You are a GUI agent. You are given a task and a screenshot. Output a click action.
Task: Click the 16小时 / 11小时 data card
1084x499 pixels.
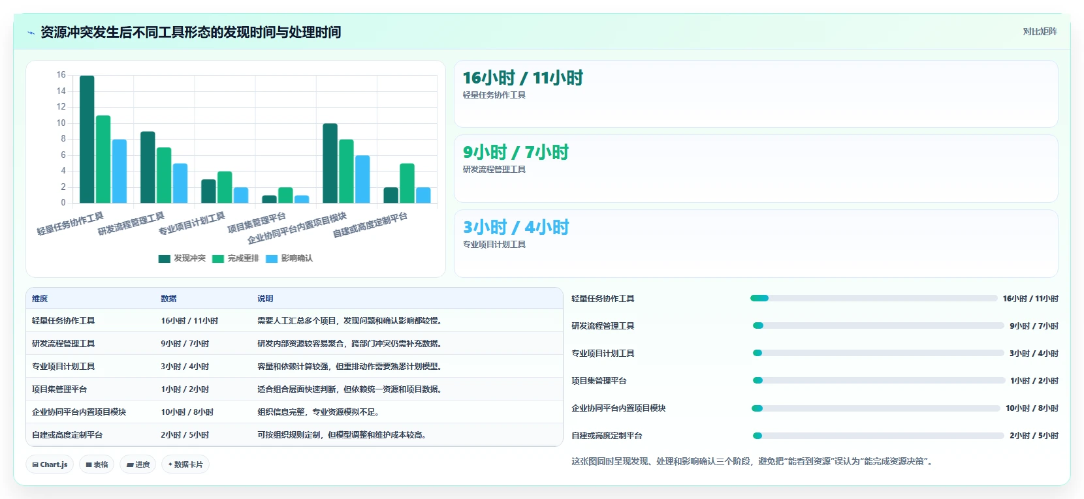pyautogui.click(x=756, y=94)
